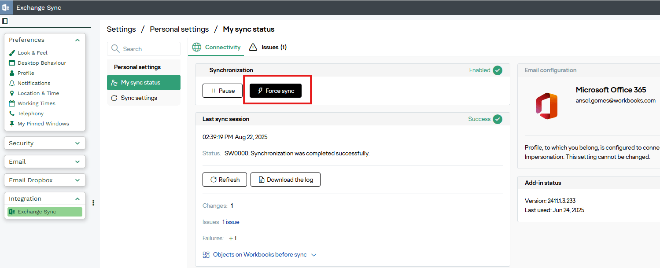
Task: Pause the synchronization
Action: pos(222,91)
